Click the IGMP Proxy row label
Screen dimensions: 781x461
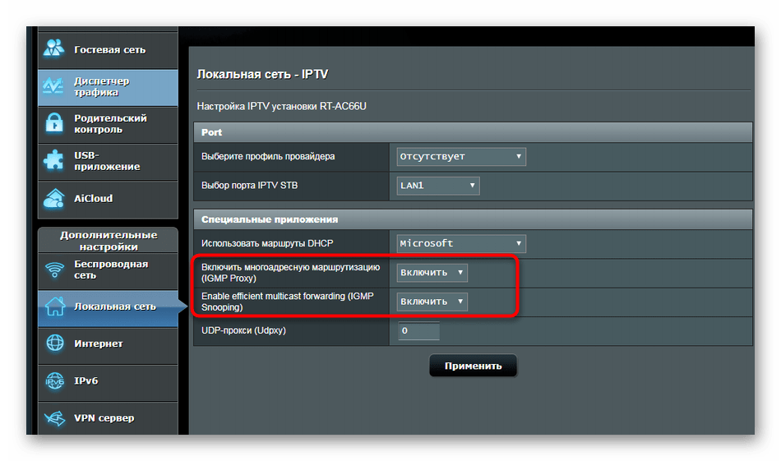click(x=290, y=273)
